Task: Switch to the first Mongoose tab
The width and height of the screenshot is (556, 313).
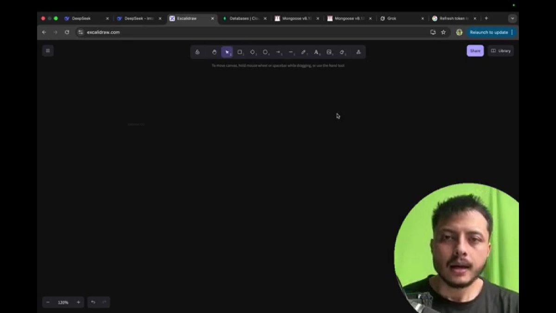Action: [x=297, y=19]
